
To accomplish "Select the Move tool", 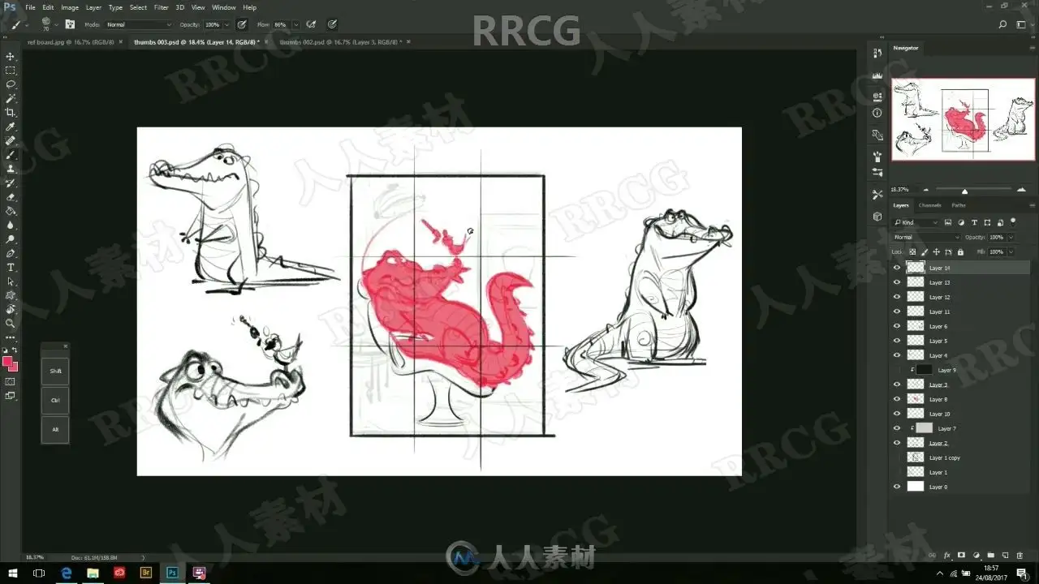I will click(x=11, y=56).
